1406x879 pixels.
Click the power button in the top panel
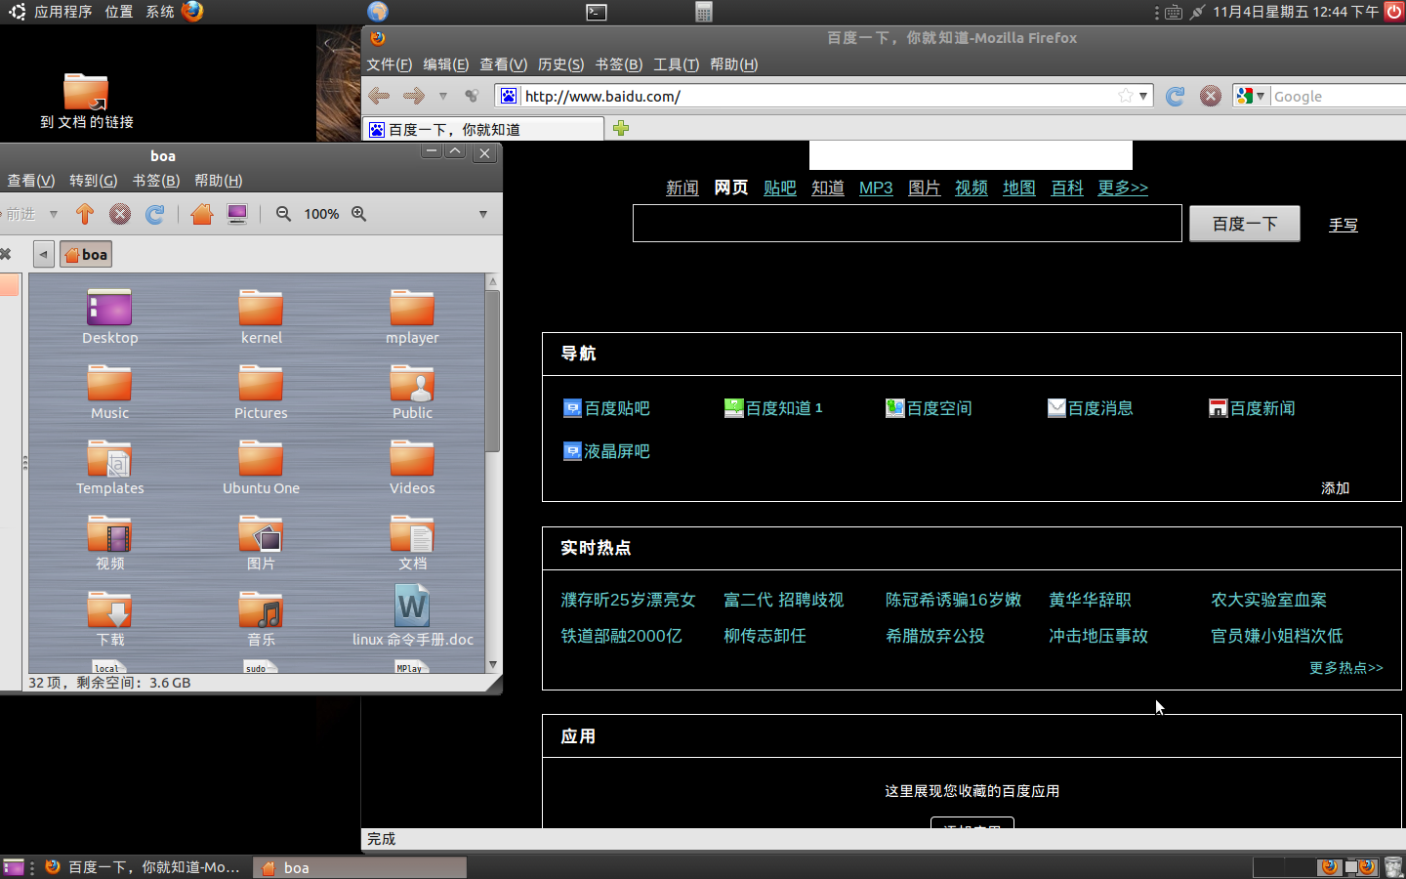[1394, 12]
